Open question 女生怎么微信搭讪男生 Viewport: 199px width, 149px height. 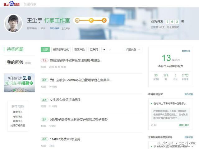(x=65, y=100)
